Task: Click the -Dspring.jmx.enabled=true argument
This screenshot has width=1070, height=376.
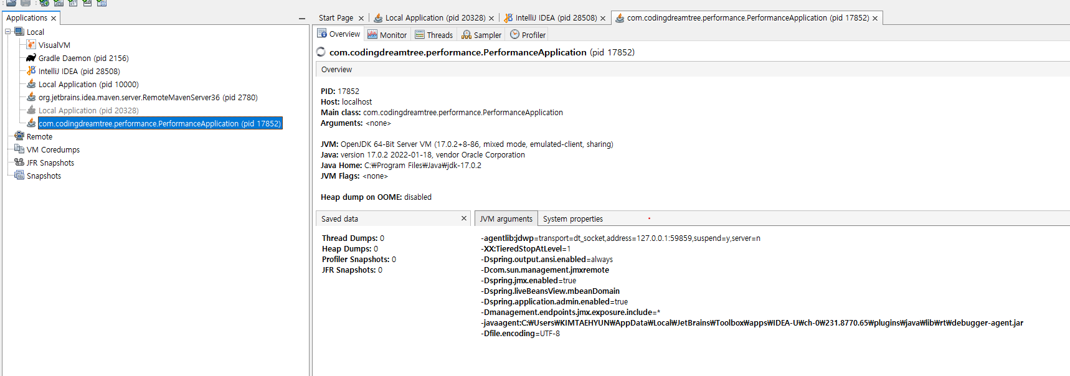Action: click(529, 280)
